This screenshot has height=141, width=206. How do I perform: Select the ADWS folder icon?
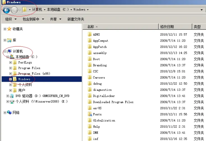[x=90, y=34]
